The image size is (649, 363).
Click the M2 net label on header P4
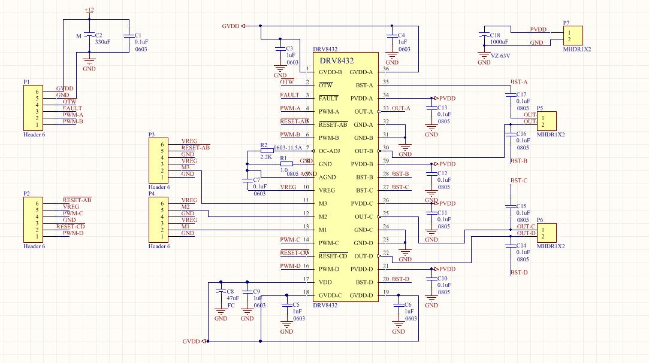click(x=185, y=206)
